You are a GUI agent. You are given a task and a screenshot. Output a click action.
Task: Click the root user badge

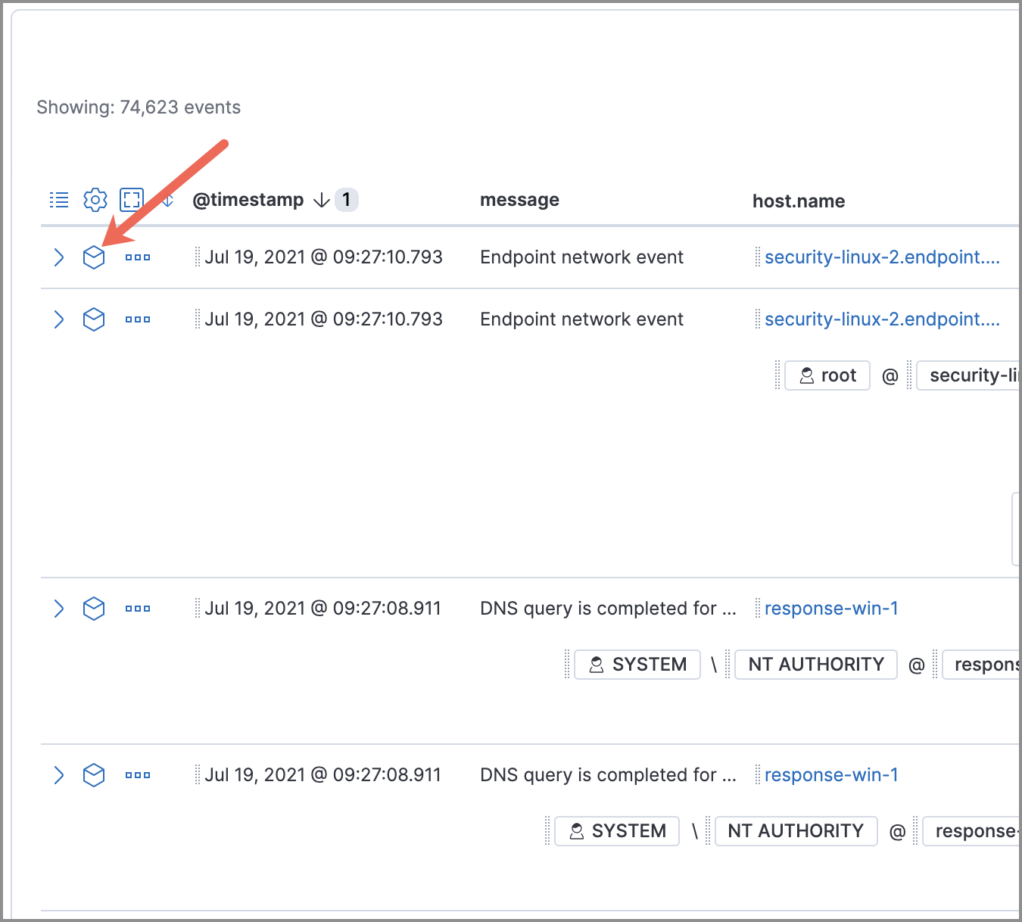click(827, 375)
